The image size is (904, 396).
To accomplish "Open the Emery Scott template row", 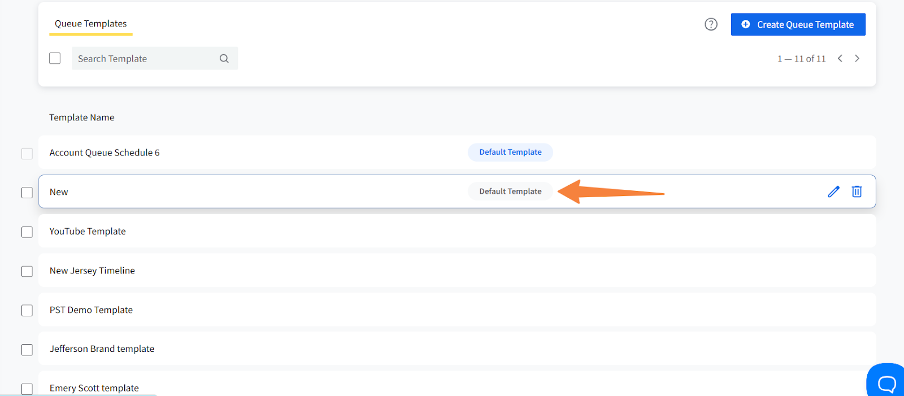I will [x=94, y=388].
